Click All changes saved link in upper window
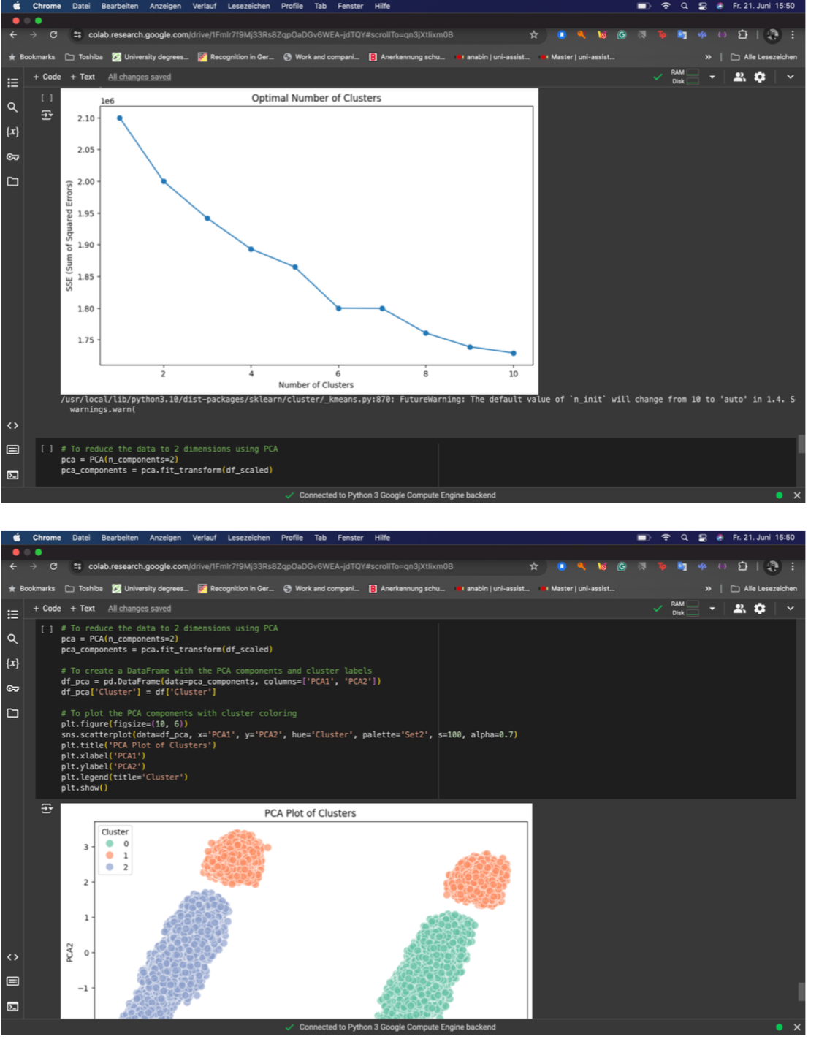Image resolution: width=819 pixels, height=1039 pixels. coord(140,77)
